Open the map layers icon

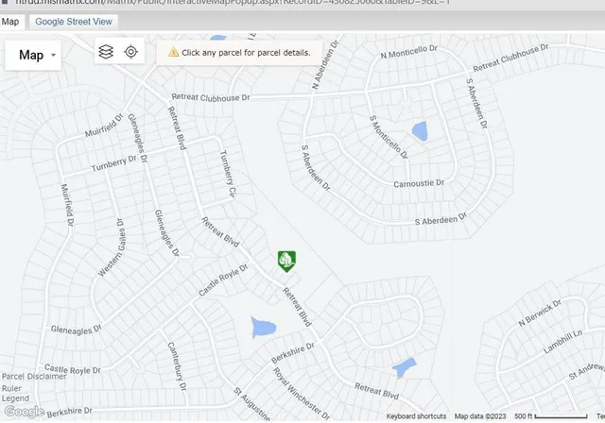(x=106, y=52)
